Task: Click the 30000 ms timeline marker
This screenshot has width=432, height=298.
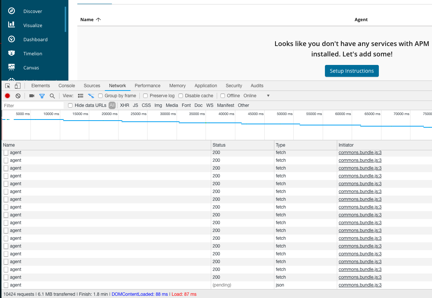Action: point(168,114)
